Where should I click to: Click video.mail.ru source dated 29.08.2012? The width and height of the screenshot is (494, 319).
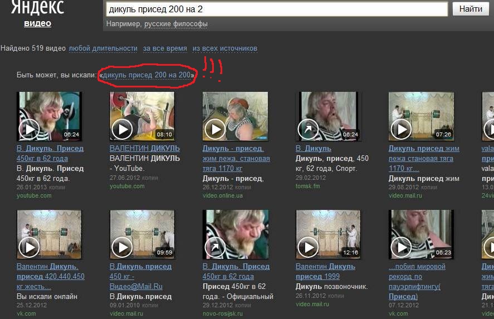(x=405, y=195)
